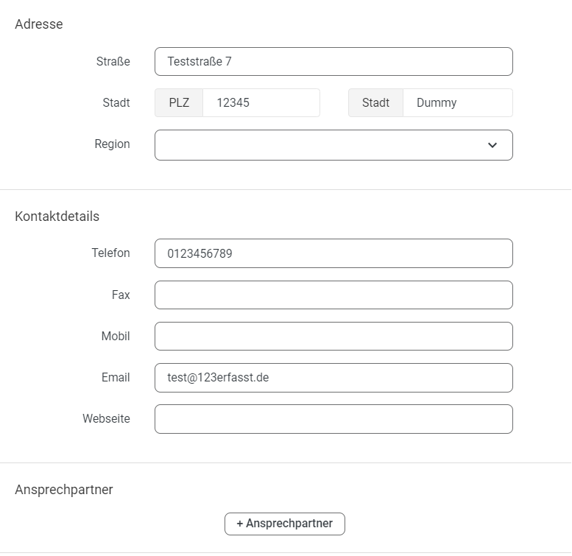Select the Telefon field with 0123456789
Screen dimensions: 572x556
click(333, 253)
